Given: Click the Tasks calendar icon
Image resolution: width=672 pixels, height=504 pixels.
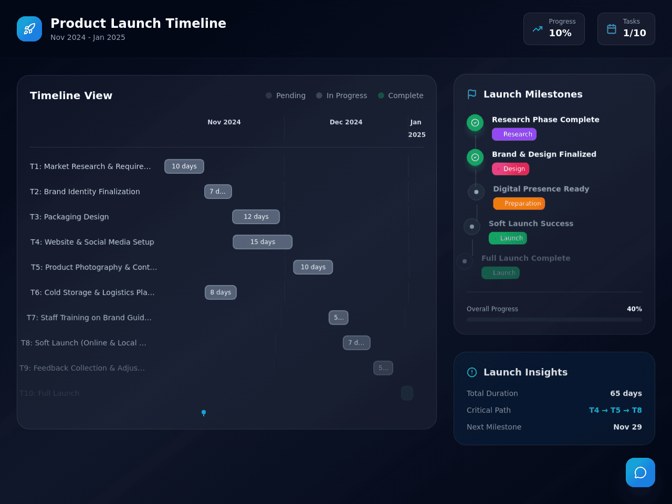Looking at the screenshot, I should 612,29.
